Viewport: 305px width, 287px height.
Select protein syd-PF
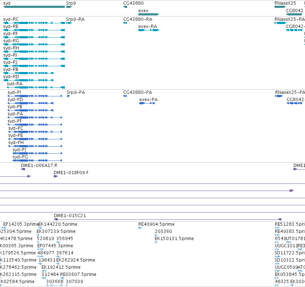tap(35, 125)
